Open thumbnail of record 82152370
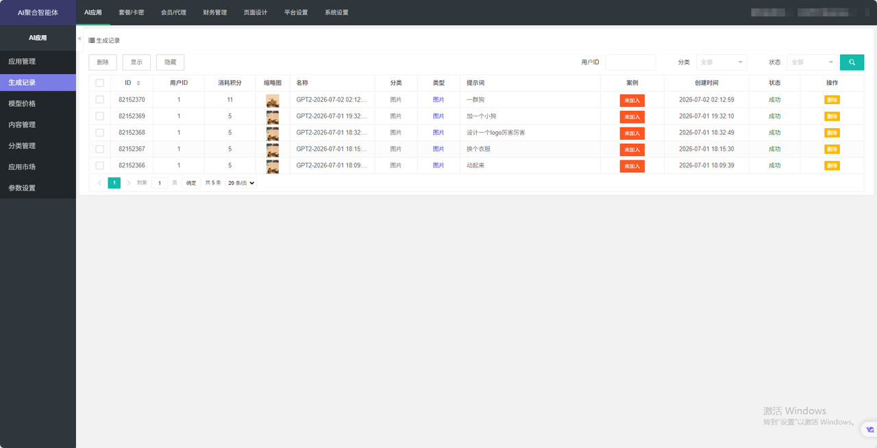The width and height of the screenshot is (877, 448). [273, 100]
